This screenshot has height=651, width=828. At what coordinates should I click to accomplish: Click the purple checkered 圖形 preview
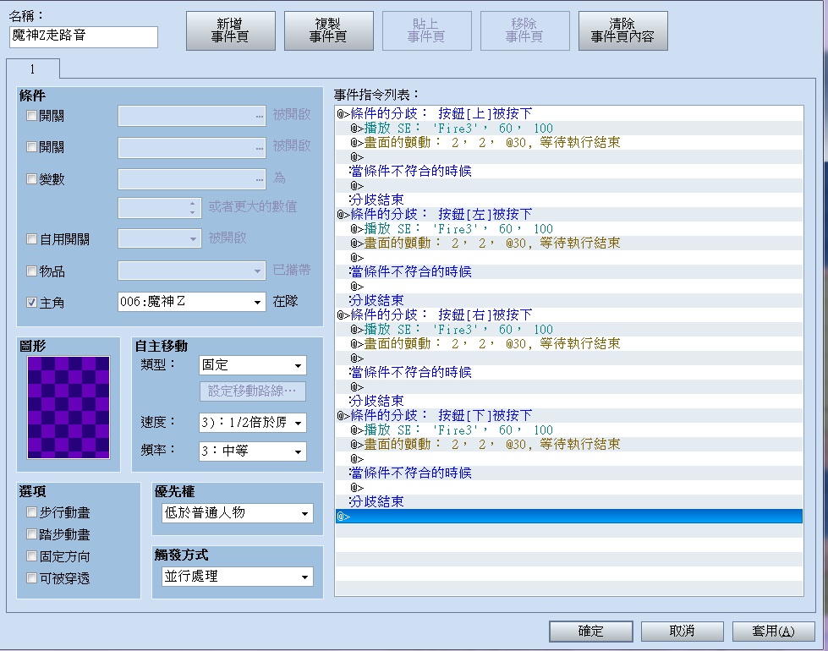[x=69, y=407]
